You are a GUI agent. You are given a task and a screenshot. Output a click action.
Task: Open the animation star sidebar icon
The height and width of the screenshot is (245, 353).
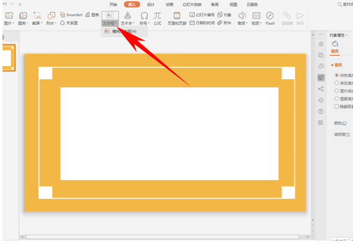tap(321, 44)
